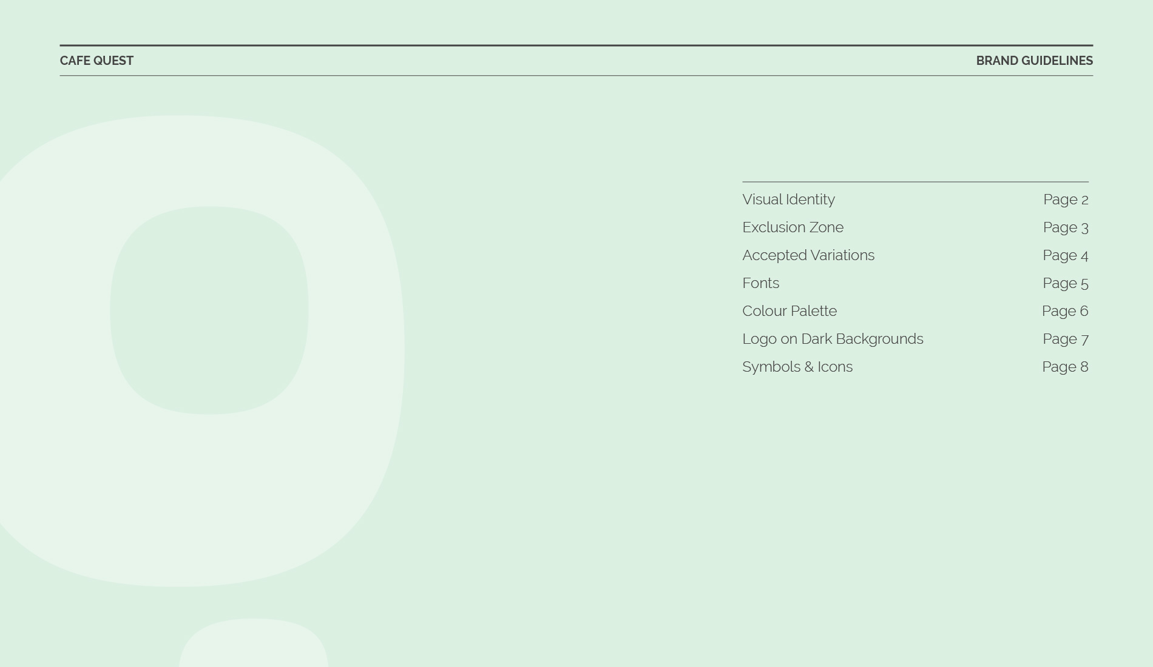Click the Page 7 number
Image resolution: width=1153 pixels, height=667 pixels.
click(1066, 339)
